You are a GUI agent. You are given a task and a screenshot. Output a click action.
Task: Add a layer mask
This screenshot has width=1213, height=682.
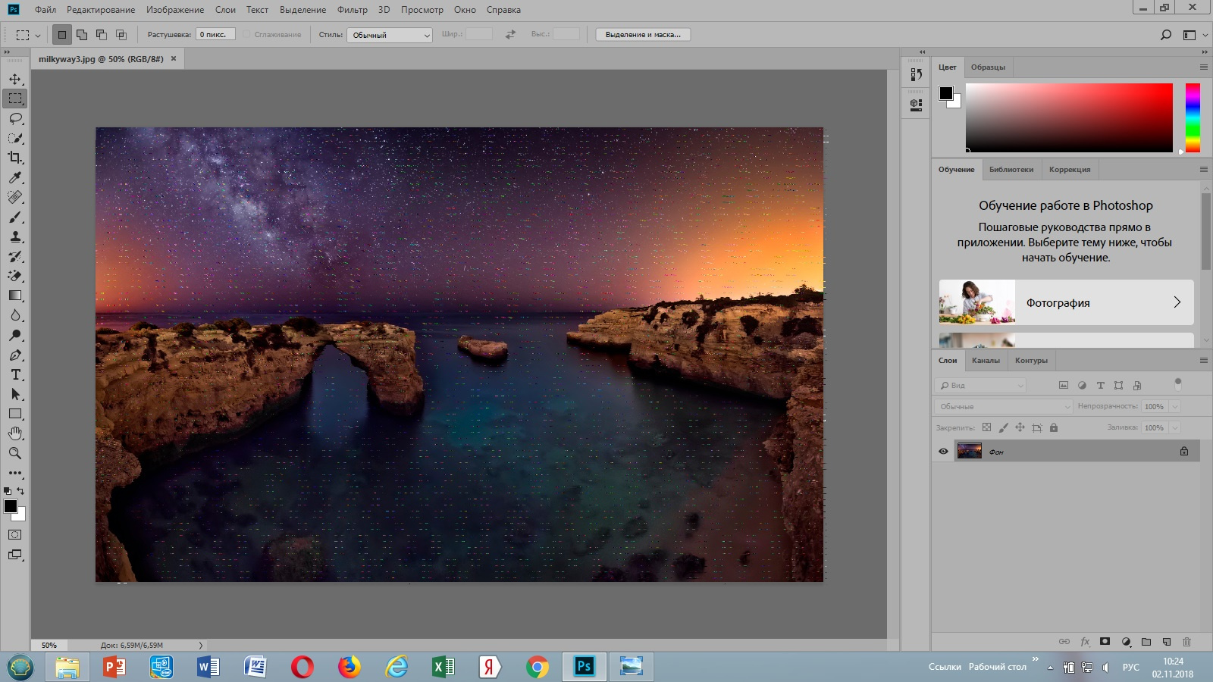pyautogui.click(x=1105, y=642)
